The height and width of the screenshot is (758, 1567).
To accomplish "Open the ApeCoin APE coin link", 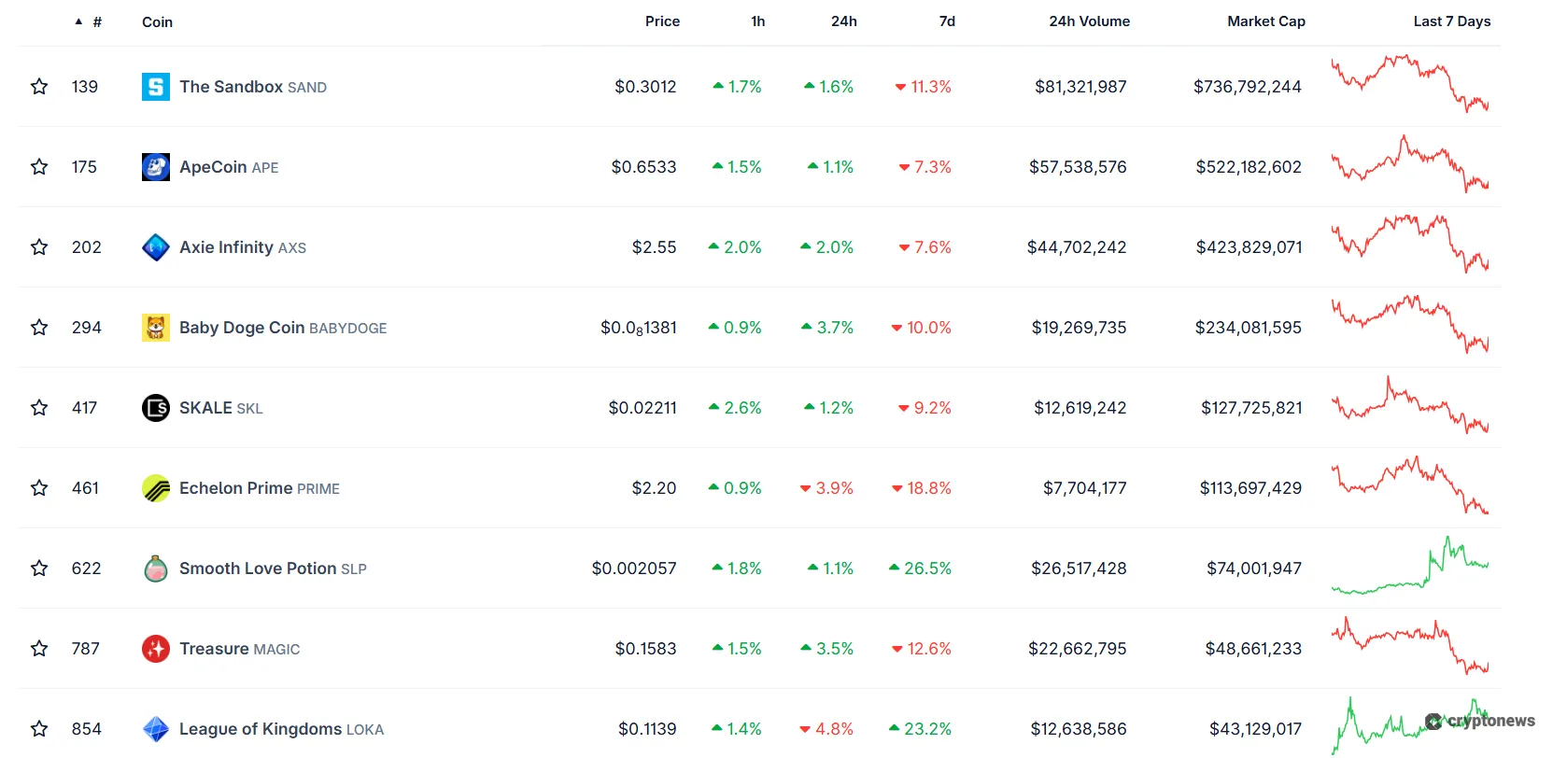I will (229, 167).
